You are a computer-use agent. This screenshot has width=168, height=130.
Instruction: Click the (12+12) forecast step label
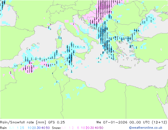click(160, 122)
